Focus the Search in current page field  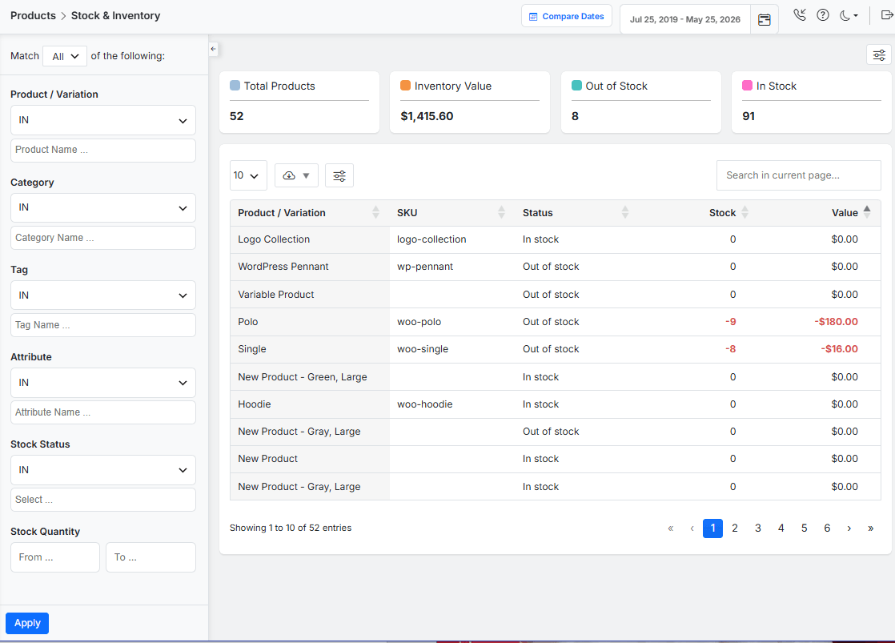point(799,175)
